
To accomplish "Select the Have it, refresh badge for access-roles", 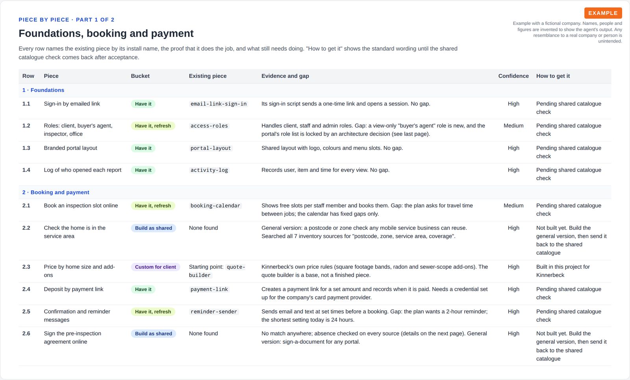I will [153, 126].
